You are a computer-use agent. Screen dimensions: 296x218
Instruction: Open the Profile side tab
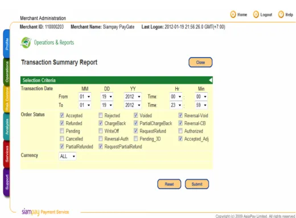[7, 44]
